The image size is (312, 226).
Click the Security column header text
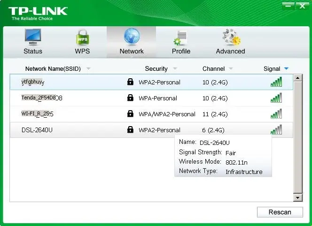[x=156, y=69]
